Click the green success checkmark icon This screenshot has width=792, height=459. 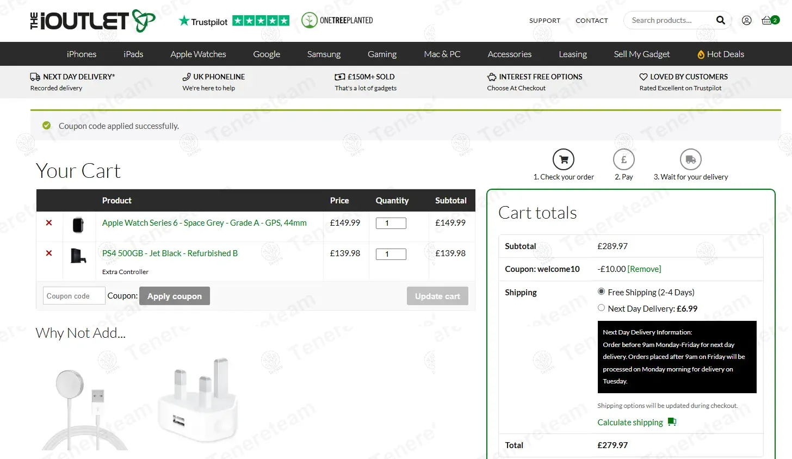[47, 126]
